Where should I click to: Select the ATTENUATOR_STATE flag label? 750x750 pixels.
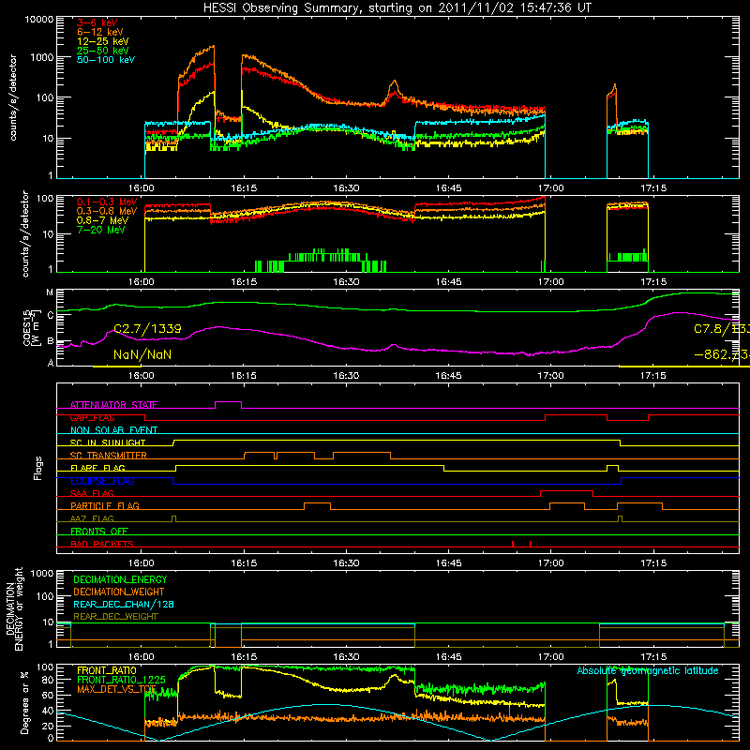click(x=113, y=405)
